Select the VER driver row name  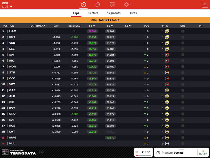tap(12, 43)
